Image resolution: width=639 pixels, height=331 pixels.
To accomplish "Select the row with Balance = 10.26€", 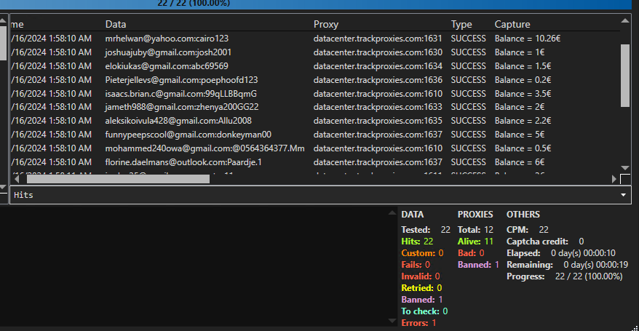I will [314, 39].
